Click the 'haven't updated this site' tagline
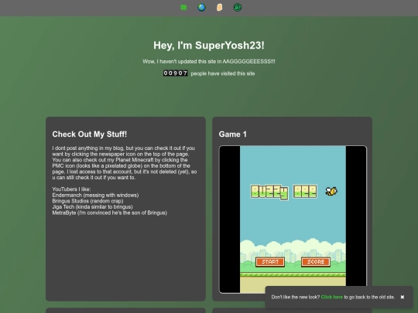418x313 pixels. coord(209,62)
